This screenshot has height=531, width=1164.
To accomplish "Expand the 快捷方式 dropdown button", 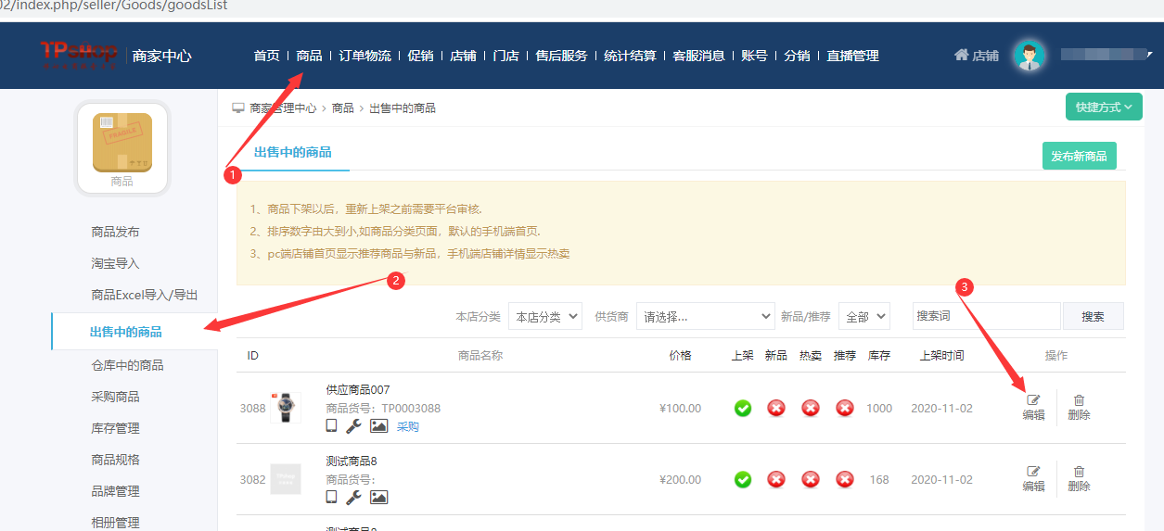I will click(1103, 107).
